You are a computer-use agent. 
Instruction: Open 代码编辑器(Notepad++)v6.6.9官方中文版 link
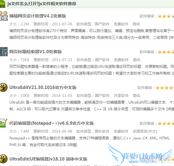(51, 123)
